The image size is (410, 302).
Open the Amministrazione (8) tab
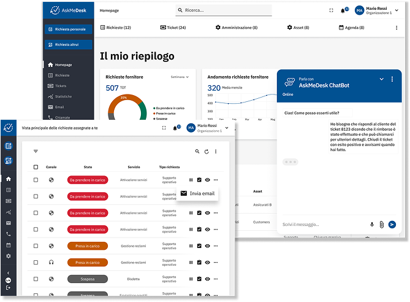(237, 28)
